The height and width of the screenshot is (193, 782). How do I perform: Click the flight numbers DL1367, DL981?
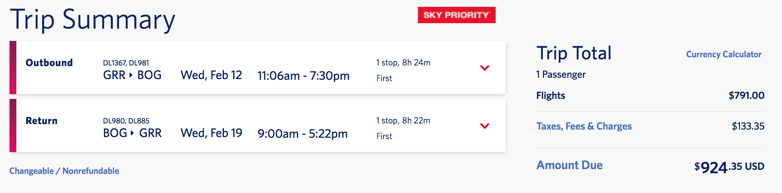point(126,63)
